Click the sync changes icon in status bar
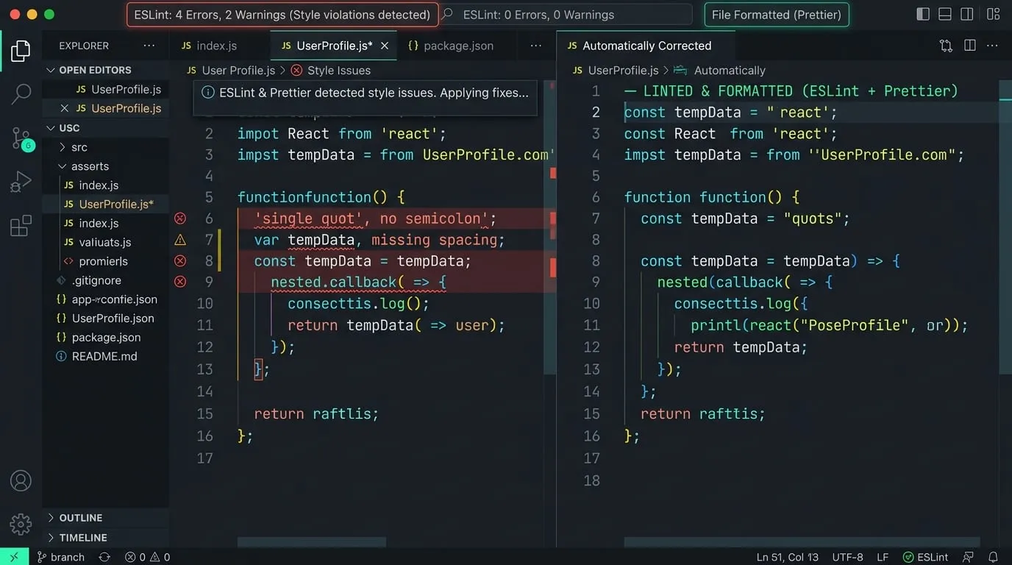This screenshot has width=1012, height=565. point(105,557)
